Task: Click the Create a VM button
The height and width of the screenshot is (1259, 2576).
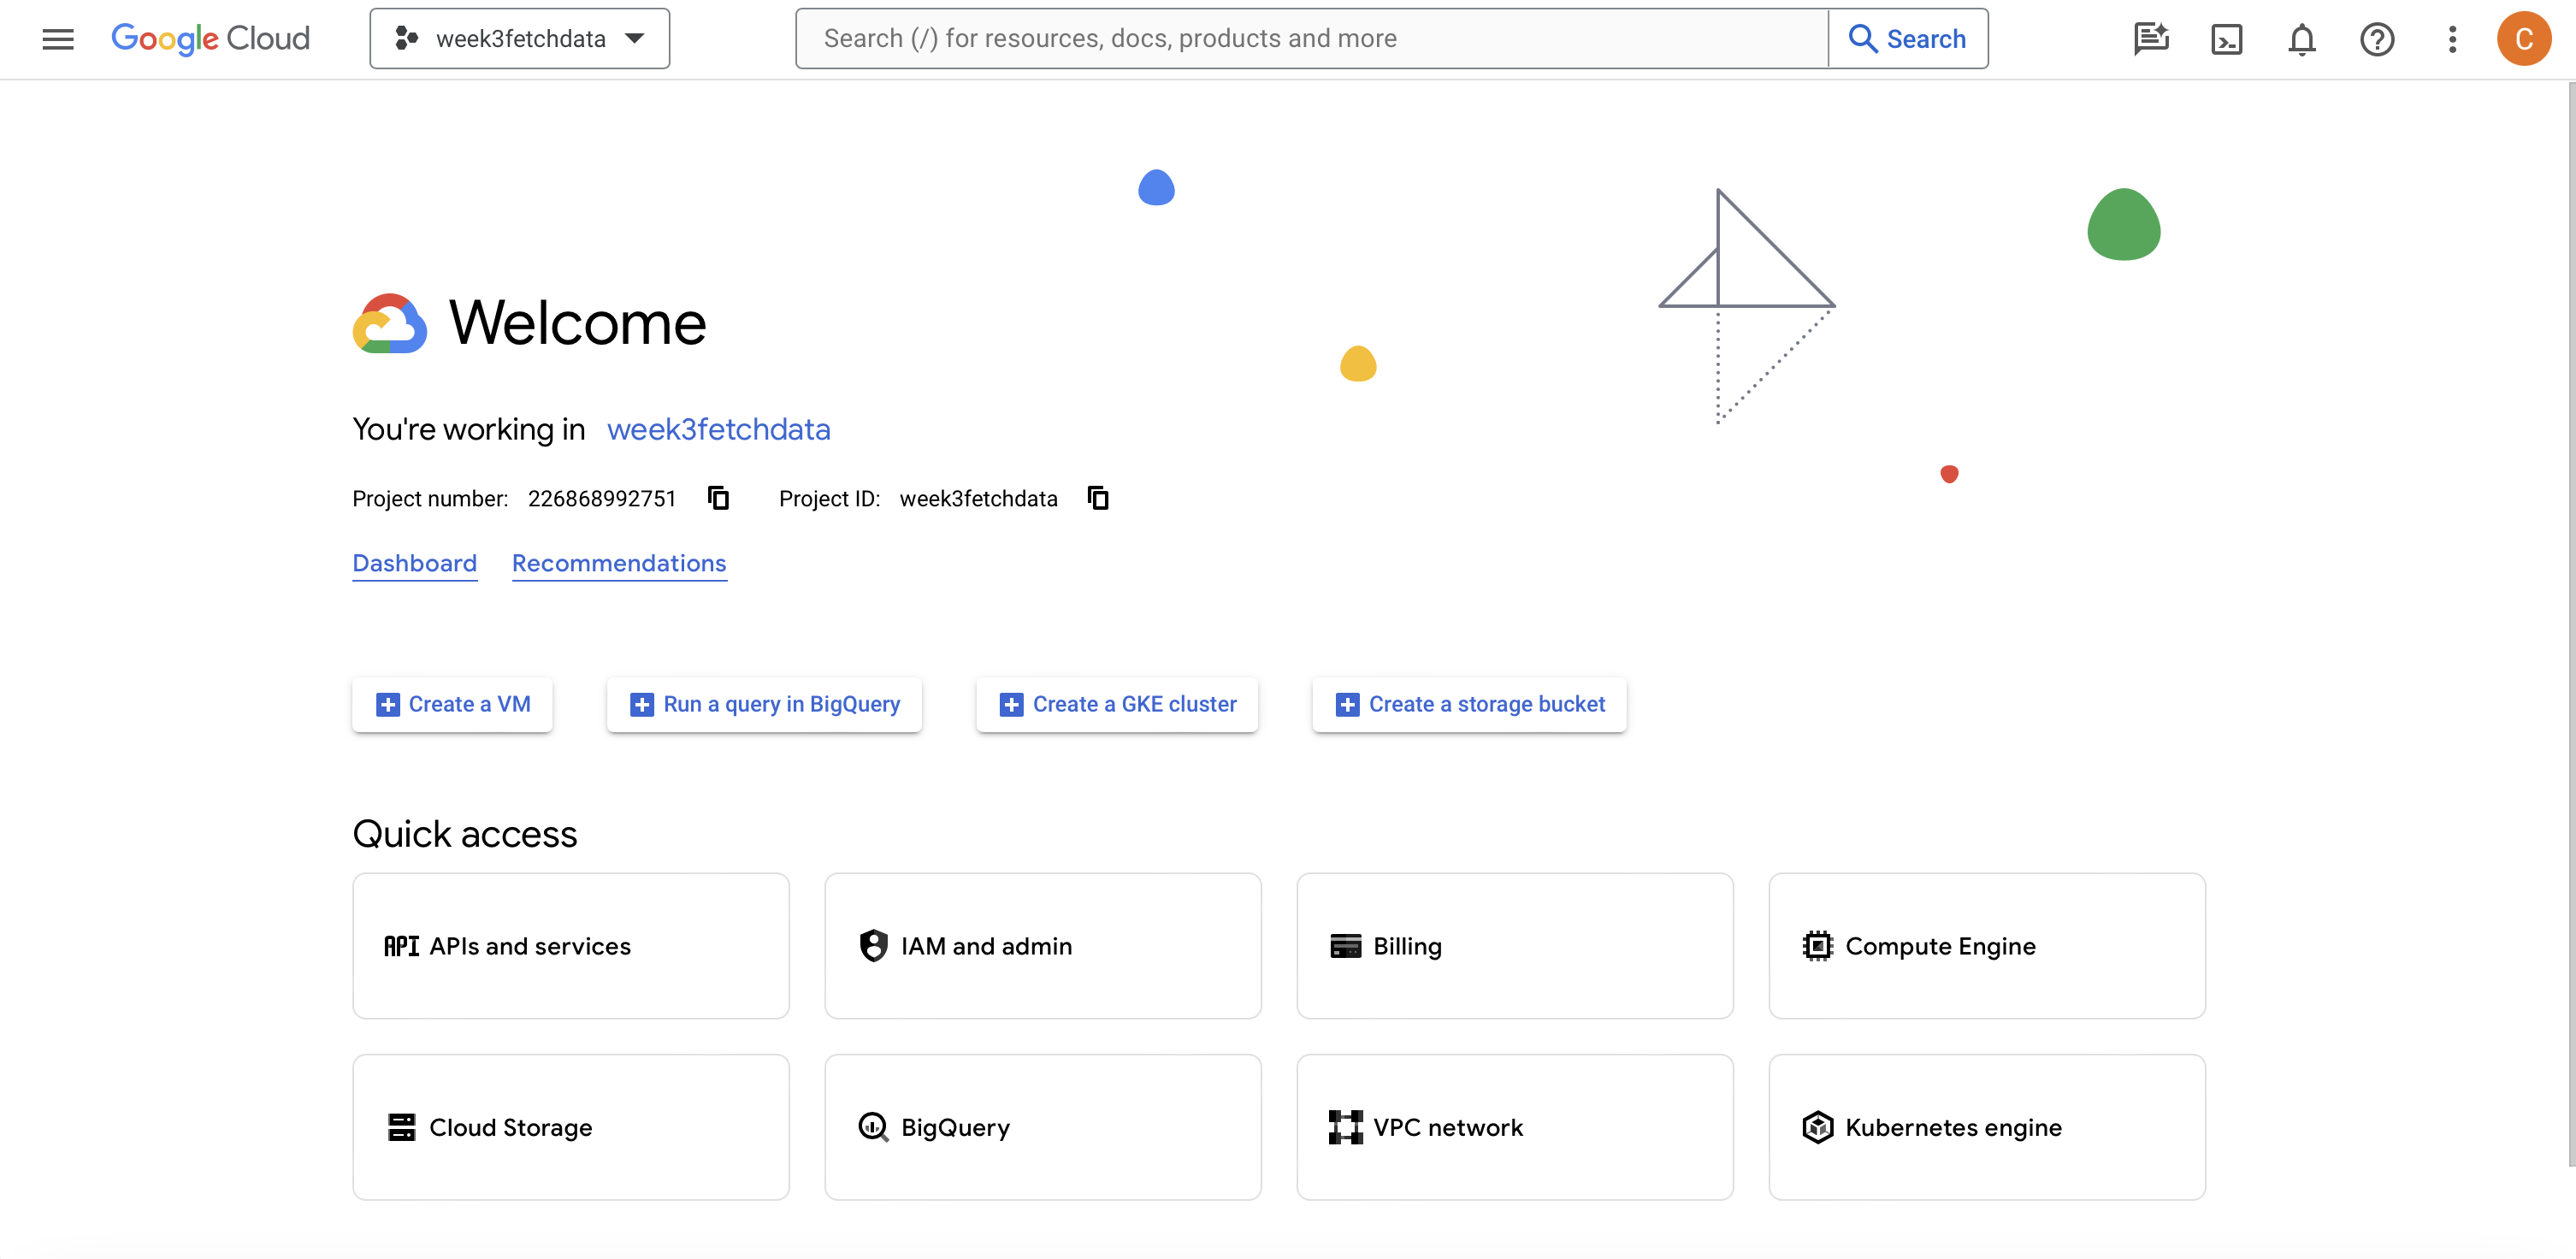Action: click(x=452, y=704)
